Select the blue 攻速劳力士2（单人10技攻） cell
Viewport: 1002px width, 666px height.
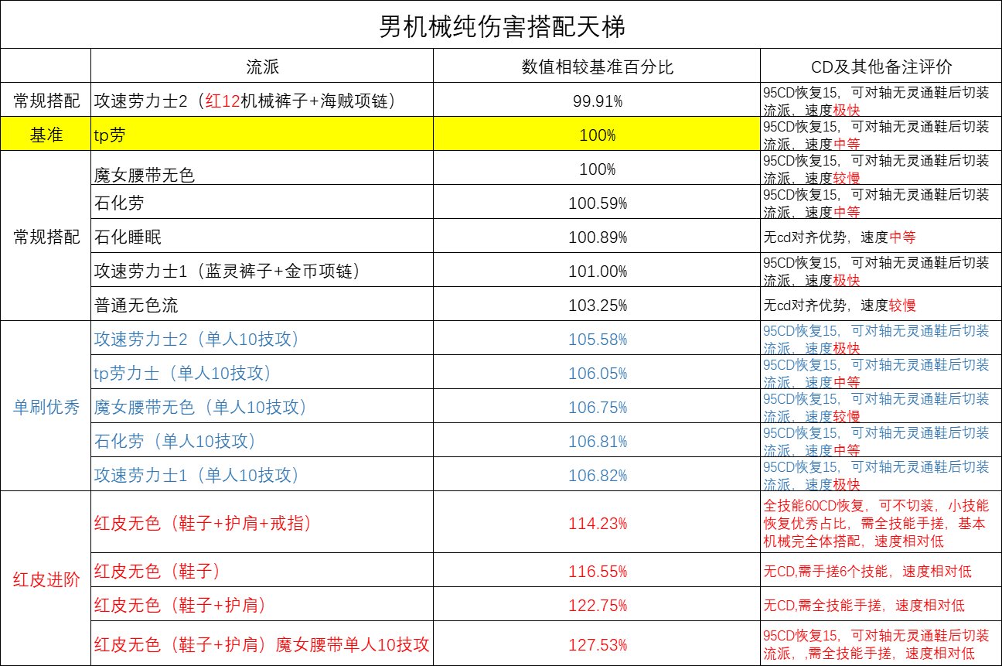262,338
